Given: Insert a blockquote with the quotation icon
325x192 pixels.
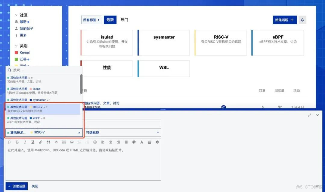Looking at the screenshot, I should pyautogui.click(x=48, y=142).
